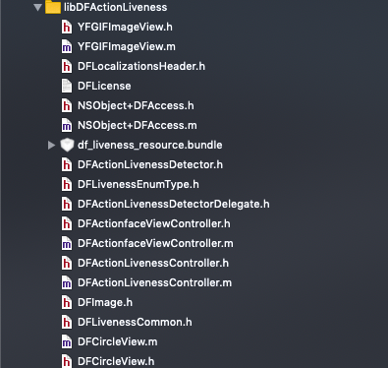Expand the df_liveness_resource.bundle disclosure triangle
The image size is (388, 368).
pyautogui.click(x=51, y=145)
